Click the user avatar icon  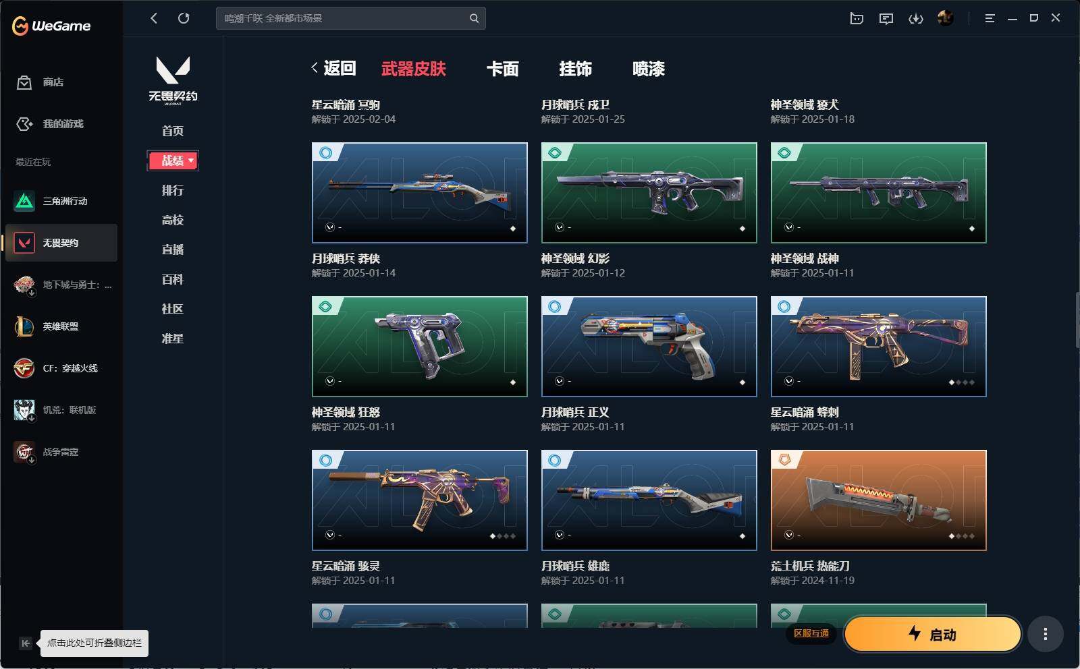(x=946, y=18)
